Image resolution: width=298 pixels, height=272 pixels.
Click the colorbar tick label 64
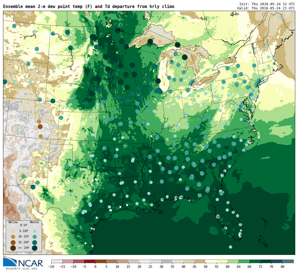point(238,267)
